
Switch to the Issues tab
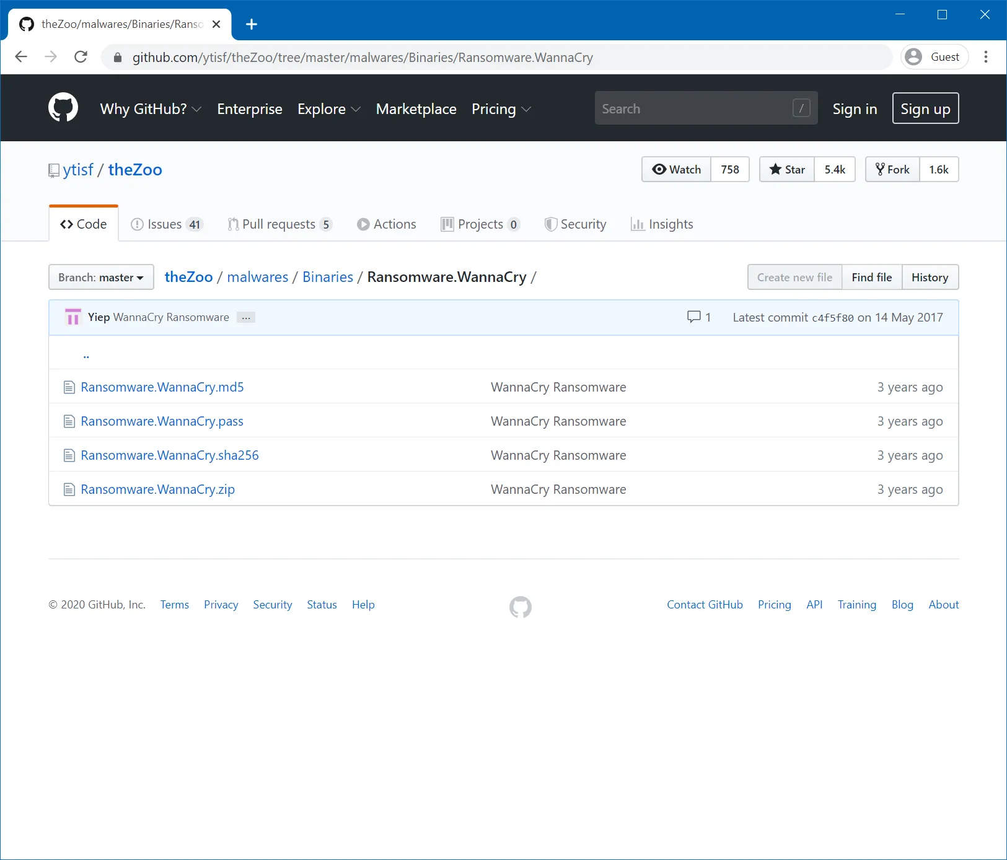click(166, 224)
